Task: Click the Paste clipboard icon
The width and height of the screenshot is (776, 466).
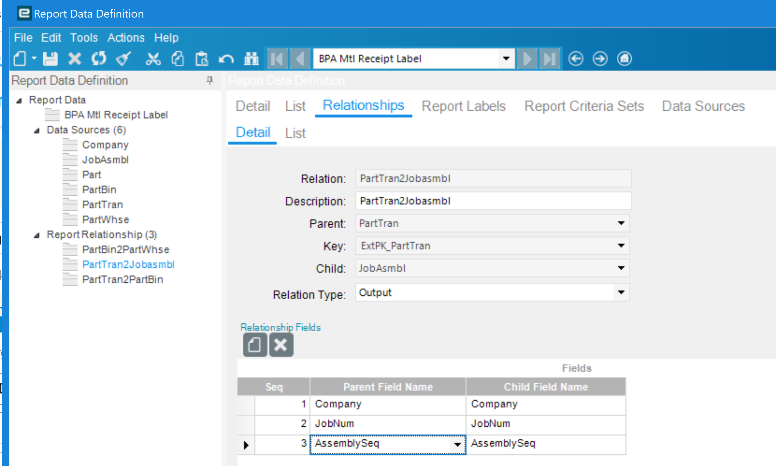Action: tap(202, 59)
